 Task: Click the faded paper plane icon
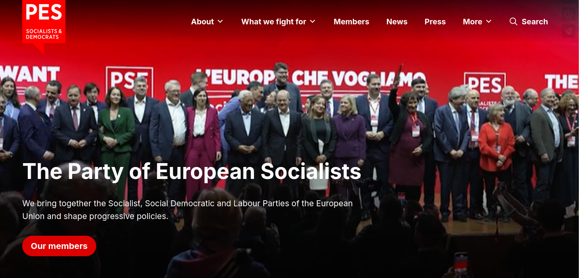tap(569, 31)
